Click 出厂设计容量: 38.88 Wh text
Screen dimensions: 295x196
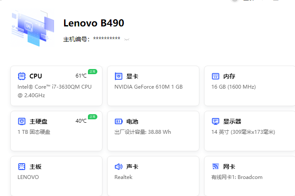pyautogui.click(x=143, y=132)
